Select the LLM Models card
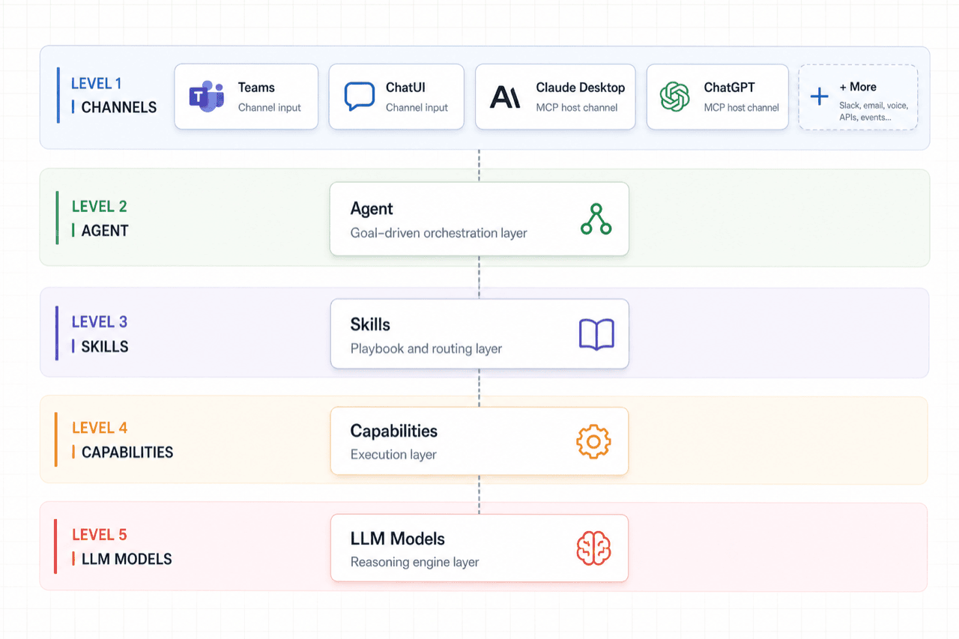 [479, 548]
